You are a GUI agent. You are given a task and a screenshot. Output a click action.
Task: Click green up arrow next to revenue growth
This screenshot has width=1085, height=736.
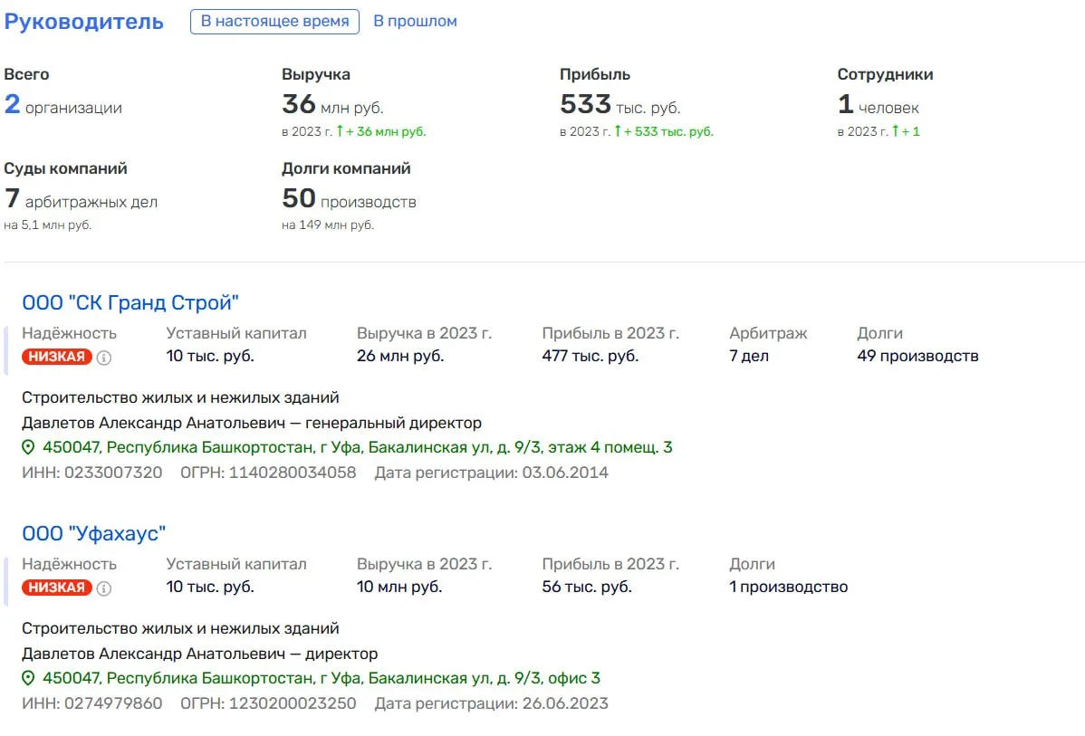(340, 130)
